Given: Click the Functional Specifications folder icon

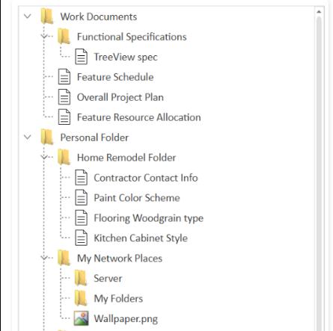Looking at the screenshot, I should (64, 37).
